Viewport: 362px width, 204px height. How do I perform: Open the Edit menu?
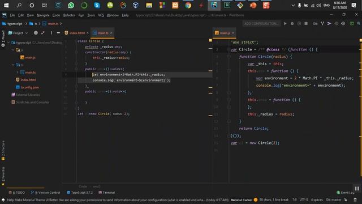[21, 15]
